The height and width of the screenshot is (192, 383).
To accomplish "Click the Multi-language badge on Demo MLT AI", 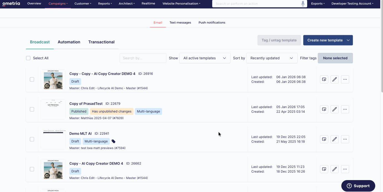I will [96, 141].
